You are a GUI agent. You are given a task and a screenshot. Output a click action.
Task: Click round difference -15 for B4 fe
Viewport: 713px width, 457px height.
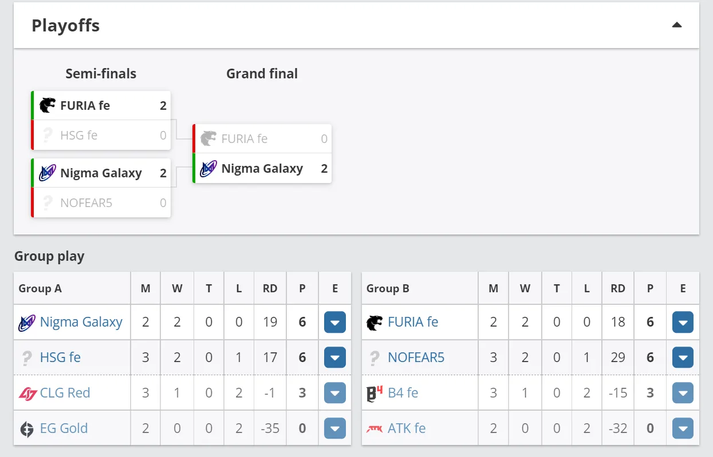(618, 394)
